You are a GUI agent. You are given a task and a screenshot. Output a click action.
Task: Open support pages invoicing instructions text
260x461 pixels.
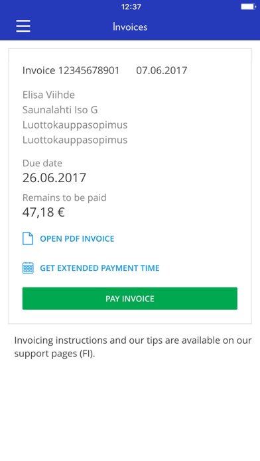[133, 347]
